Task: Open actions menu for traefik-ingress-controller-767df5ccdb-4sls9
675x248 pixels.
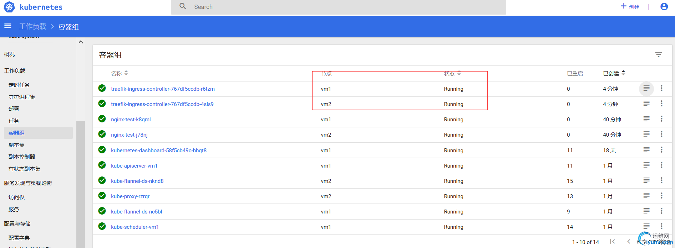Action: (x=661, y=104)
